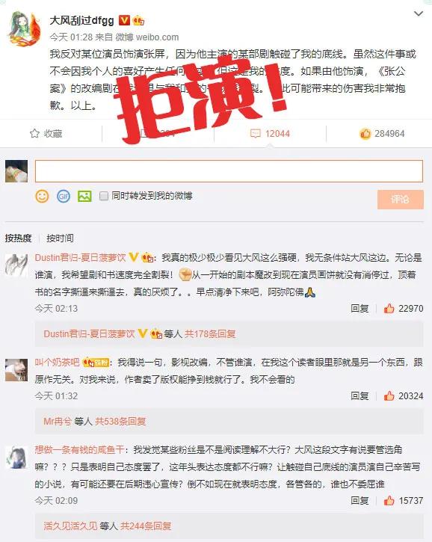The height and width of the screenshot is (542, 432).
Task: Like the comment with 20324 thumbs-up
Action: pos(389,395)
